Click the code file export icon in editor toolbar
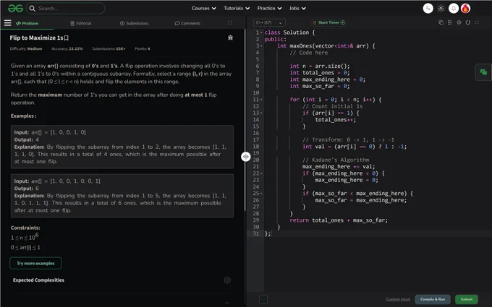The height and width of the screenshot is (307, 492). pyautogui.click(x=450, y=22)
